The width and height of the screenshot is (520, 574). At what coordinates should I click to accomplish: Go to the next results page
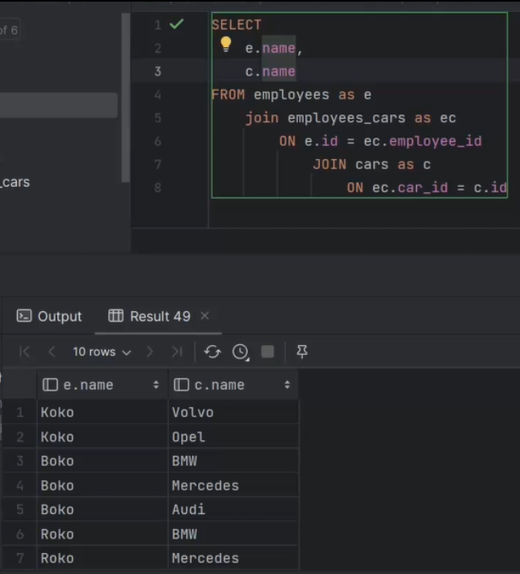(x=149, y=352)
